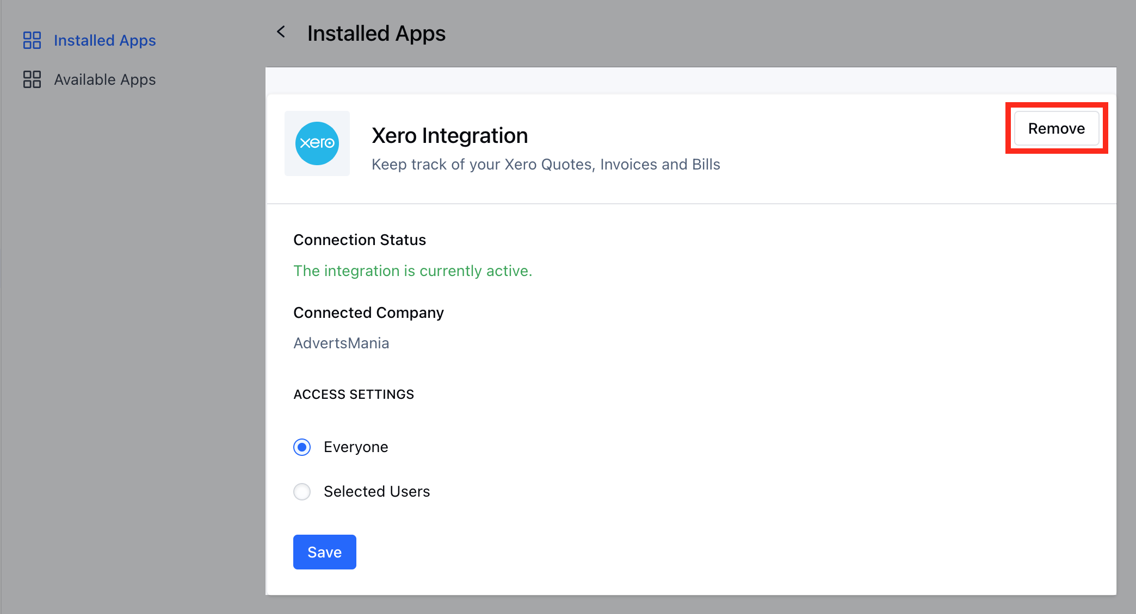1136x614 pixels.
Task: Remove the Xero Integration
Action: 1057,128
